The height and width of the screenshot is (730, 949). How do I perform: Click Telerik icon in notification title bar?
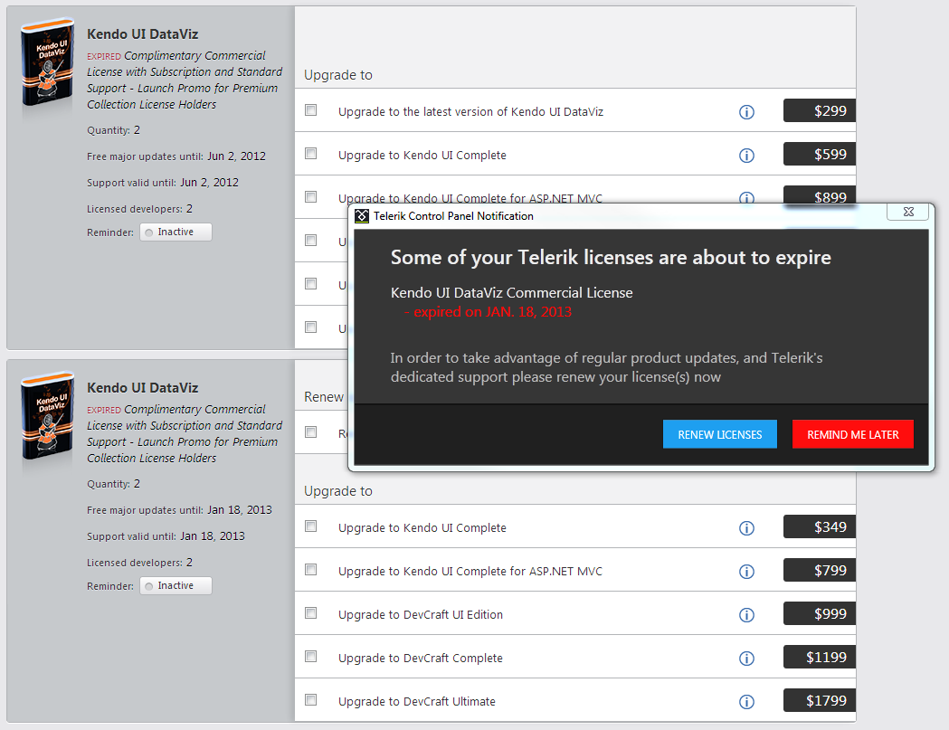(x=362, y=216)
